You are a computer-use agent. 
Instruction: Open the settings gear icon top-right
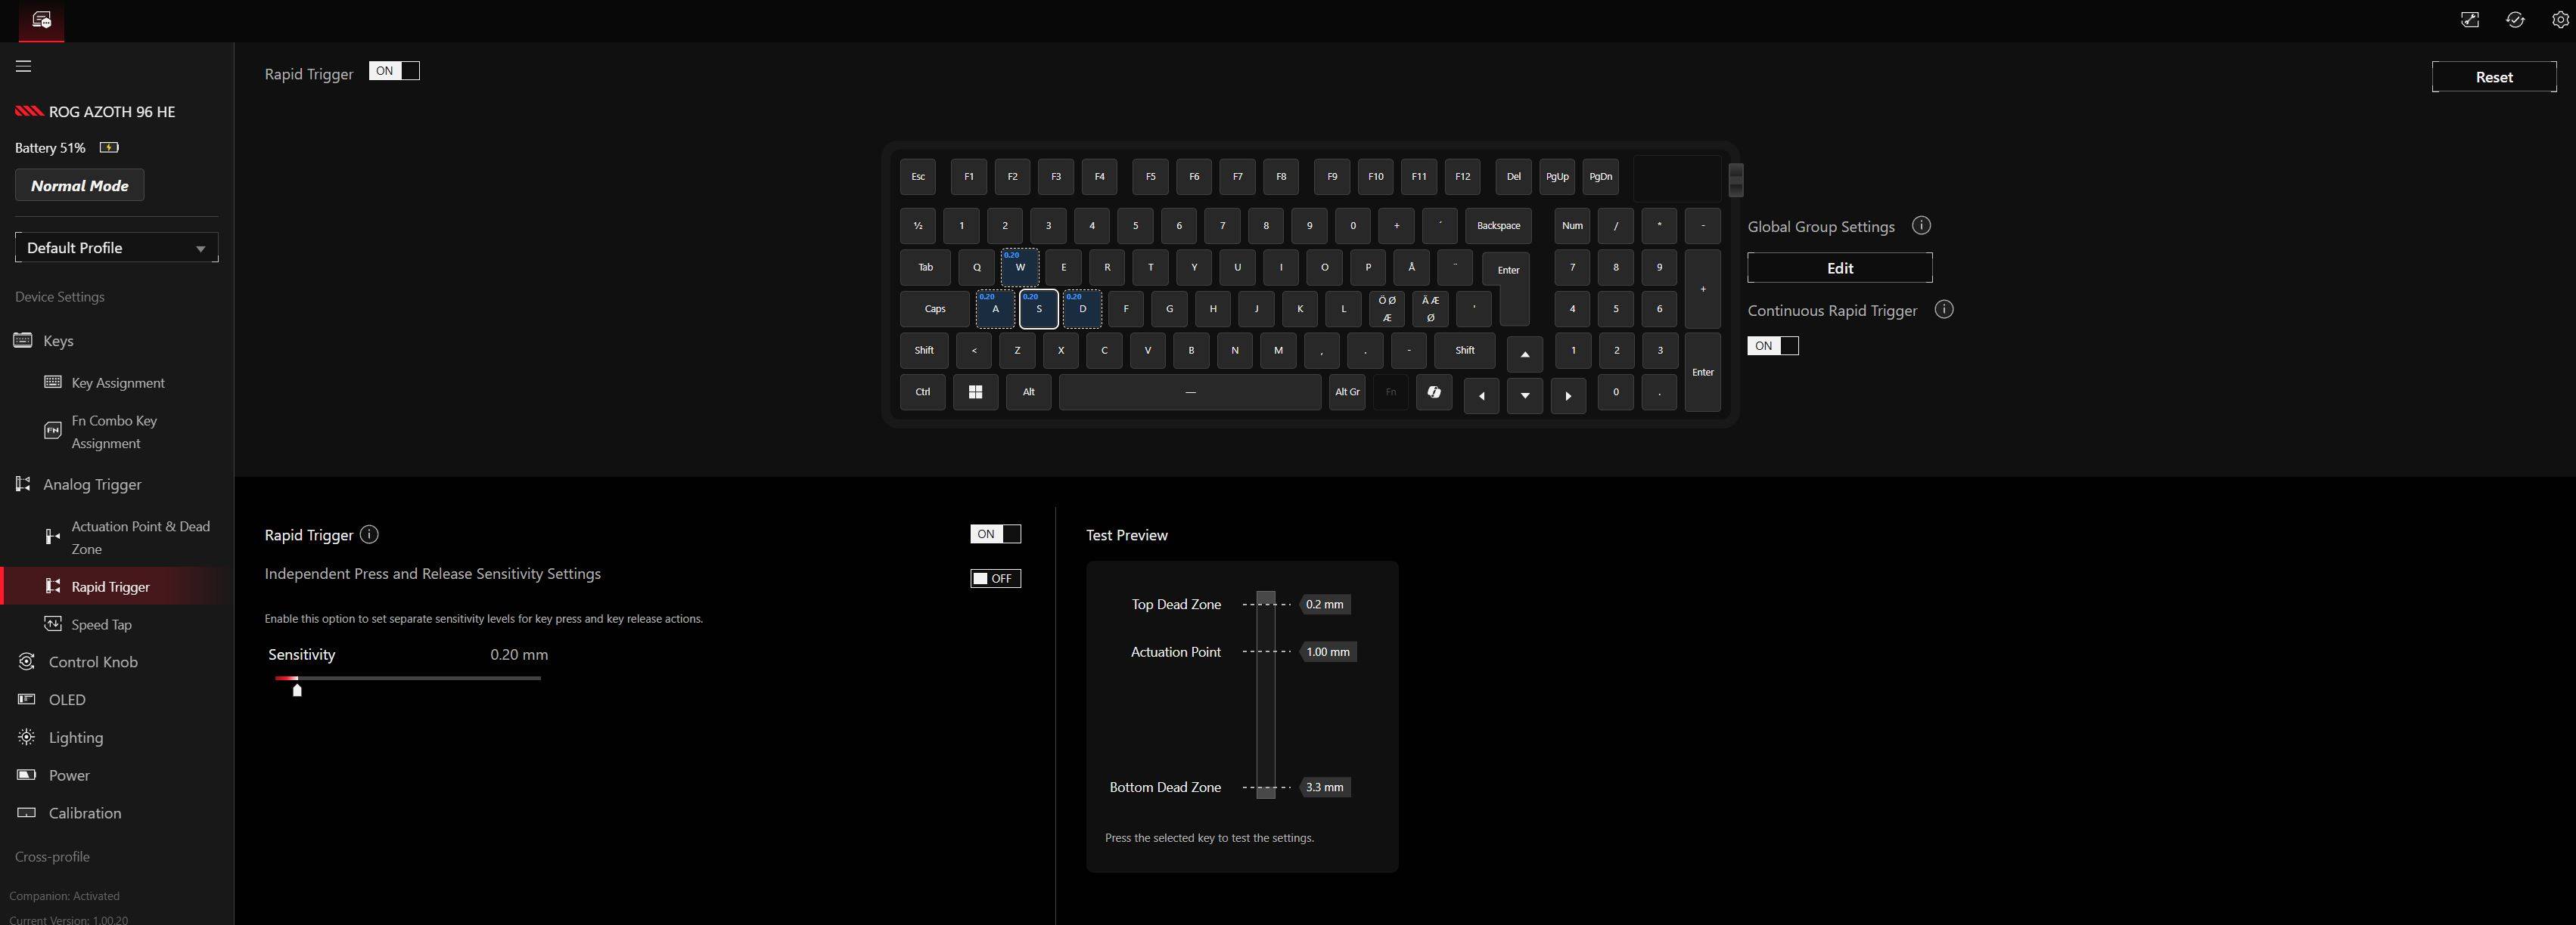coord(2559,20)
